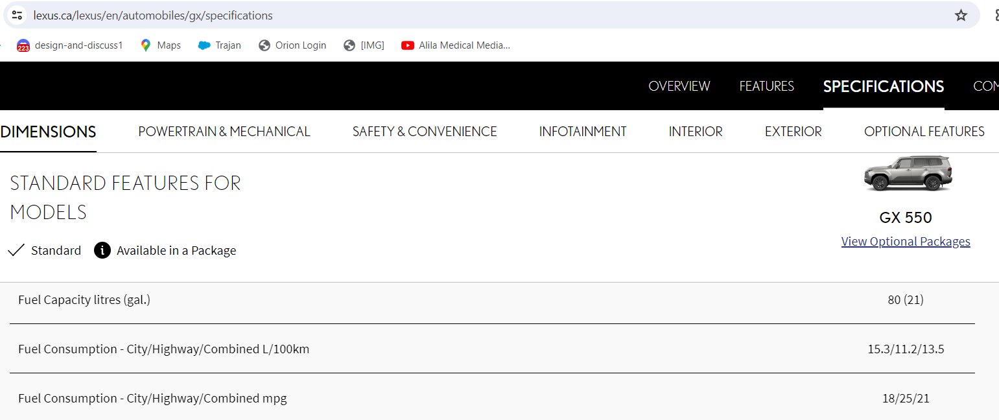
Task: Select the Specifications nav item
Action: click(884, 86)
